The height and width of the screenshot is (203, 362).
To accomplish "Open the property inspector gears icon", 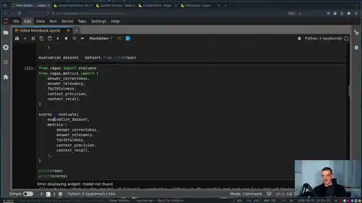I will (x=356, y=33).
